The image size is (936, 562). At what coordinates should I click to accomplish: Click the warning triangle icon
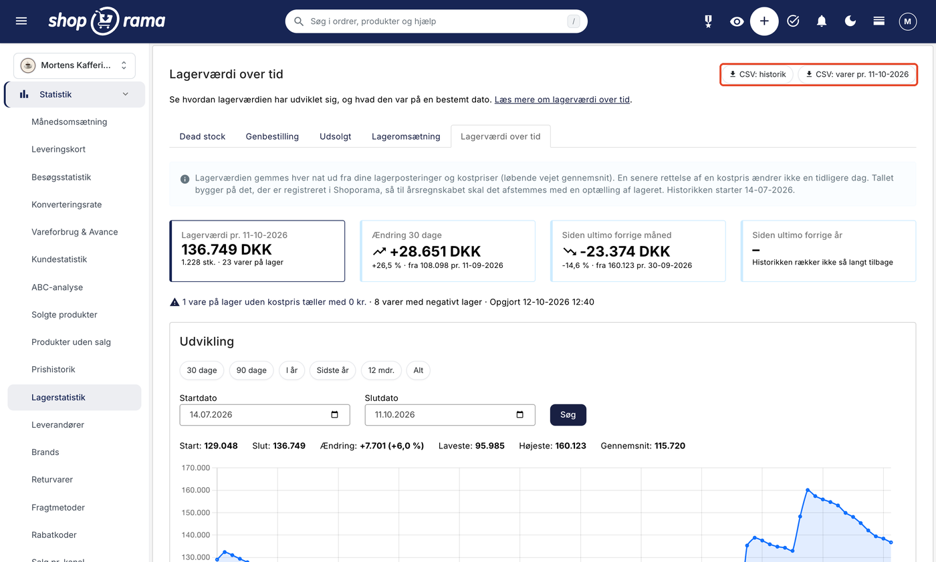click(x=174, y=302)
